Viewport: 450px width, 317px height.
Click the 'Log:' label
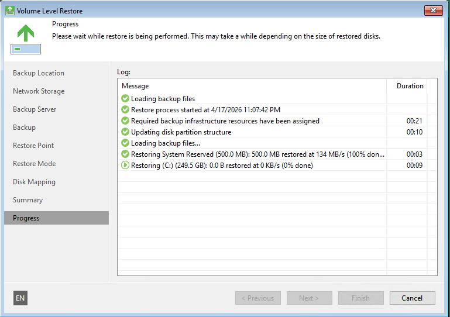[x=123, y=72]
